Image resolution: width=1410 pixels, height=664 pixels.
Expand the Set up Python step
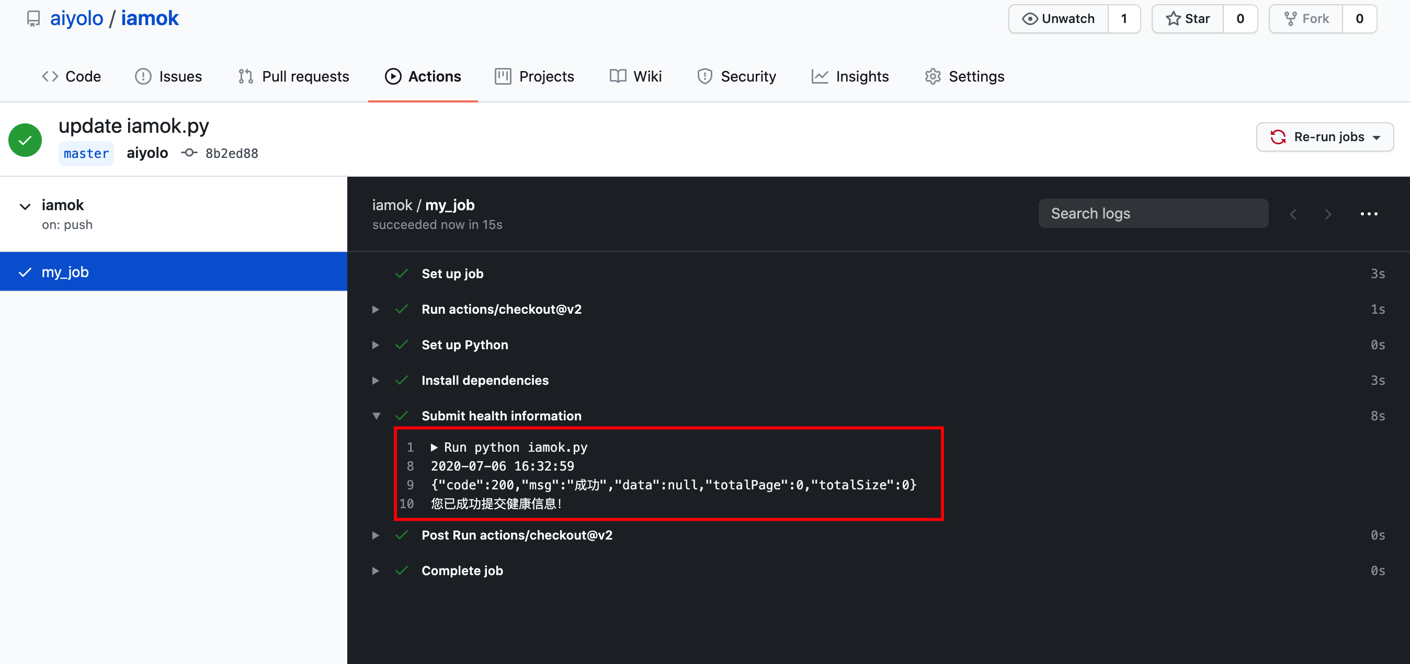coord(376,345)
